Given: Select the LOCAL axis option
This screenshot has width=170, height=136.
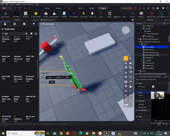Looking at the screenshot, I should tap(58, 78).
